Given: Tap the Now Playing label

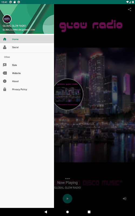Looking at the screenshot, I should click(x=67, y=183).
